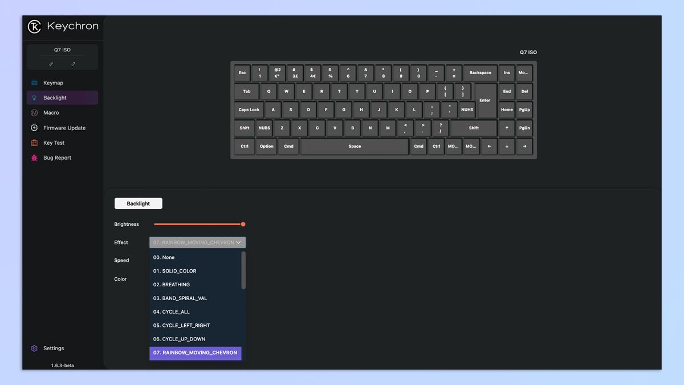The height and width of the screenshot is (385, 684).
Task: Click the Bug Report bug icon
Action: tap(34, 158)
